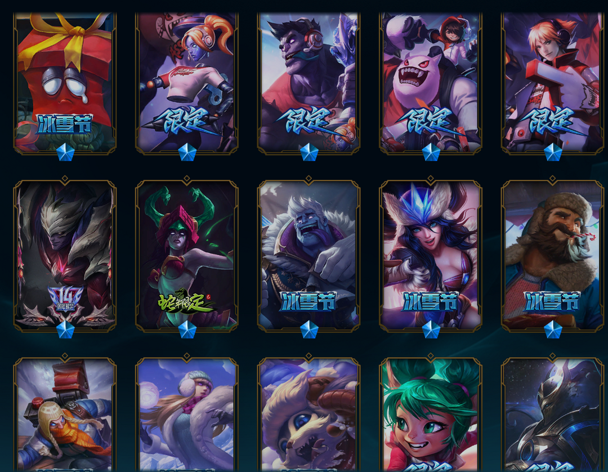Select blue gem under white monster with kid card
This screenshot has width=608, height=472.
point(431,152)
